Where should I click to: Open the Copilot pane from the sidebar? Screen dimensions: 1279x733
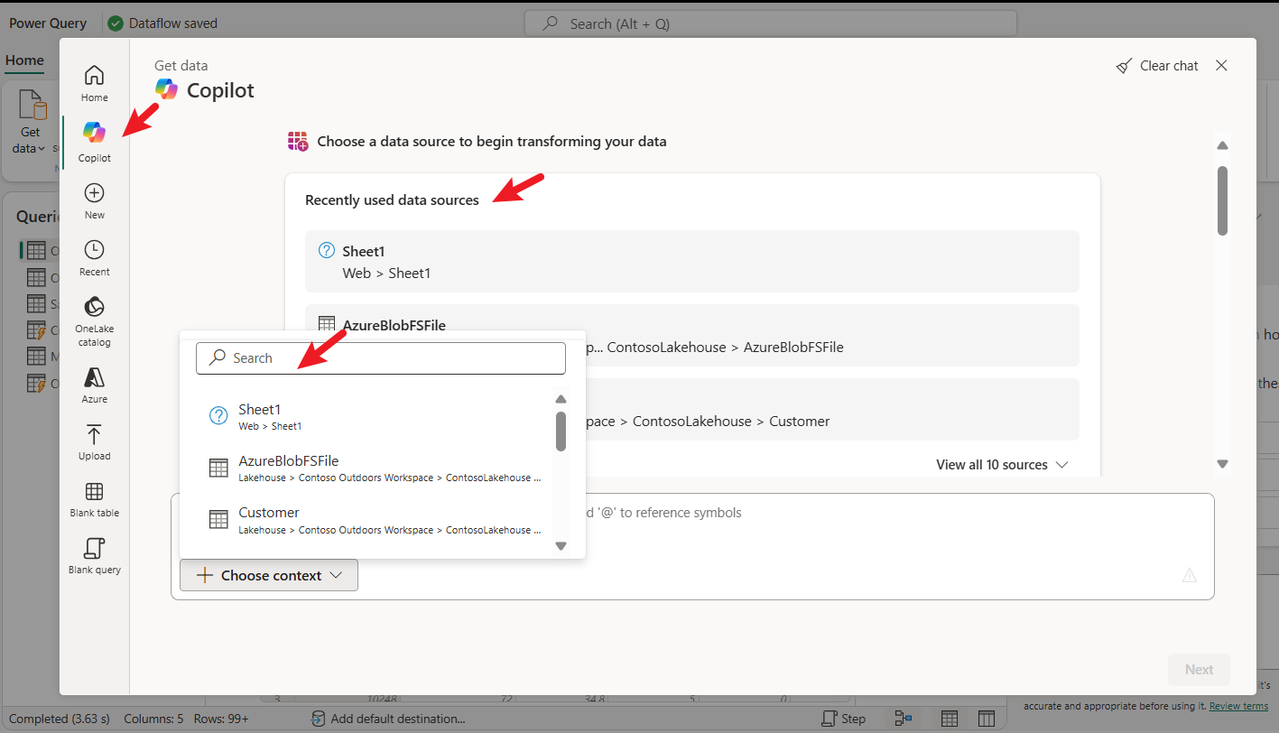coord(94,137)
